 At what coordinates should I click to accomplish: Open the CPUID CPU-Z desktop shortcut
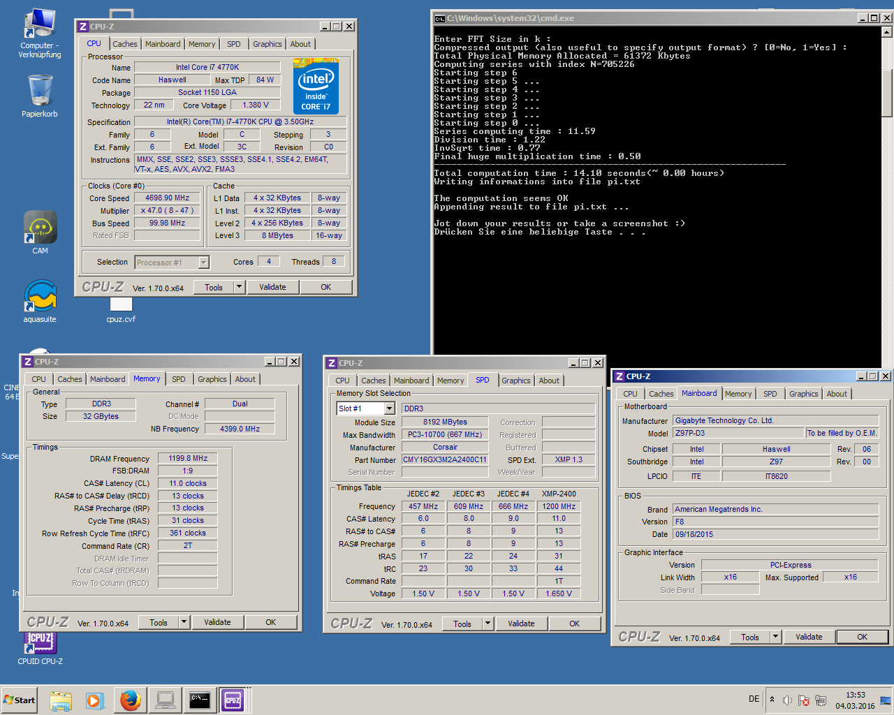point(40,649)
